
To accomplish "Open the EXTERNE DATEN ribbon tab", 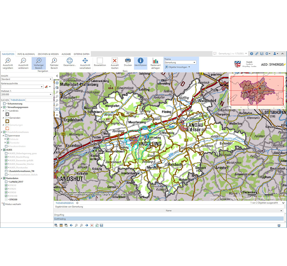I will coord(82,54).
